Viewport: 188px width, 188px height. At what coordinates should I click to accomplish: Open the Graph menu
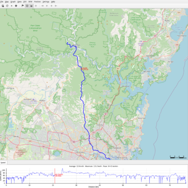tap(13, 1)
